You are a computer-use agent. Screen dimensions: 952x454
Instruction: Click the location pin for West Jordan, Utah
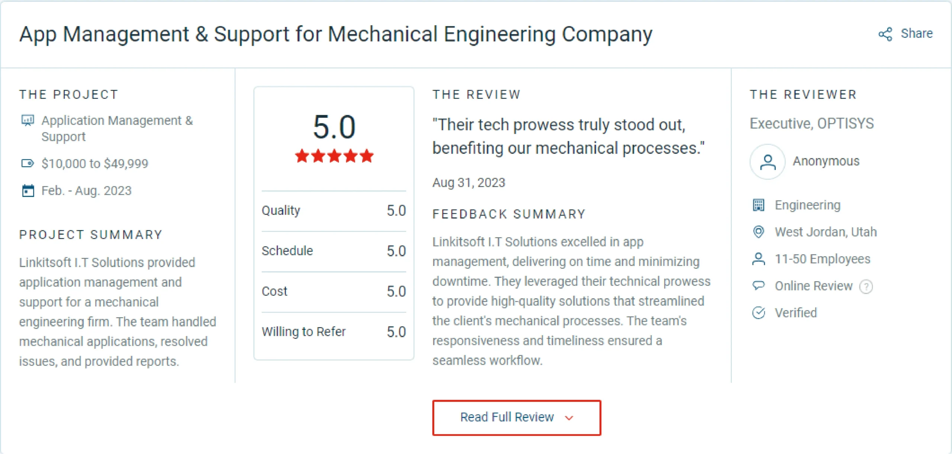point(759,232)
